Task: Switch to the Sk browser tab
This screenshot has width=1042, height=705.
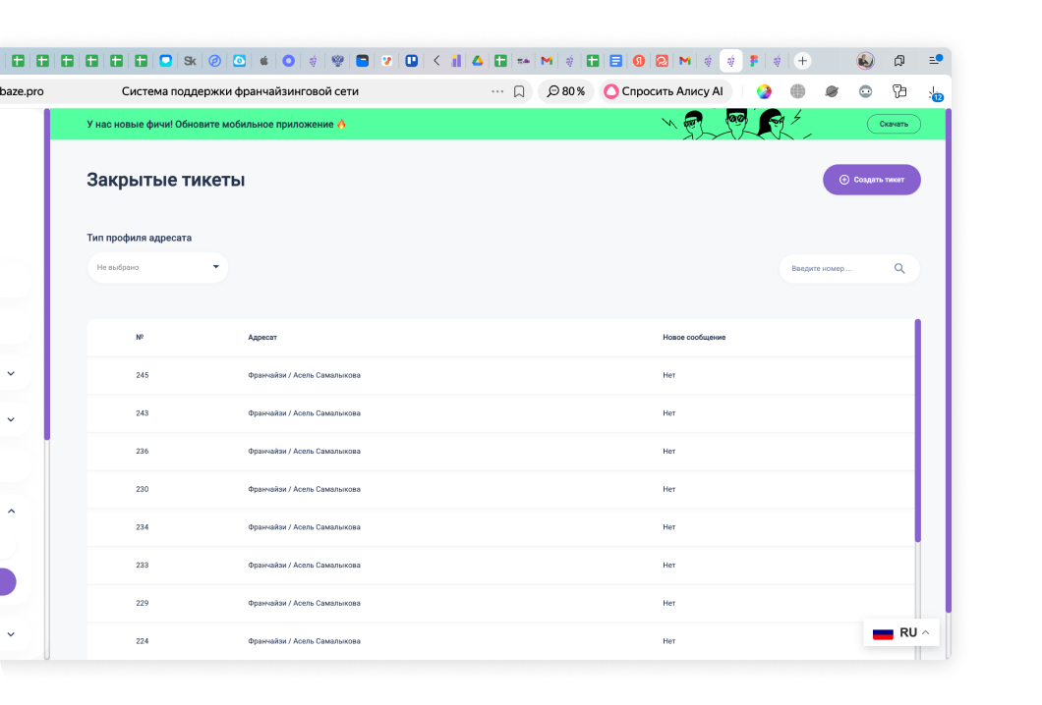Action: click(190, 61)
